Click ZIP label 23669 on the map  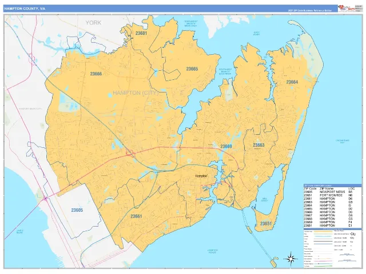point(226,146)
